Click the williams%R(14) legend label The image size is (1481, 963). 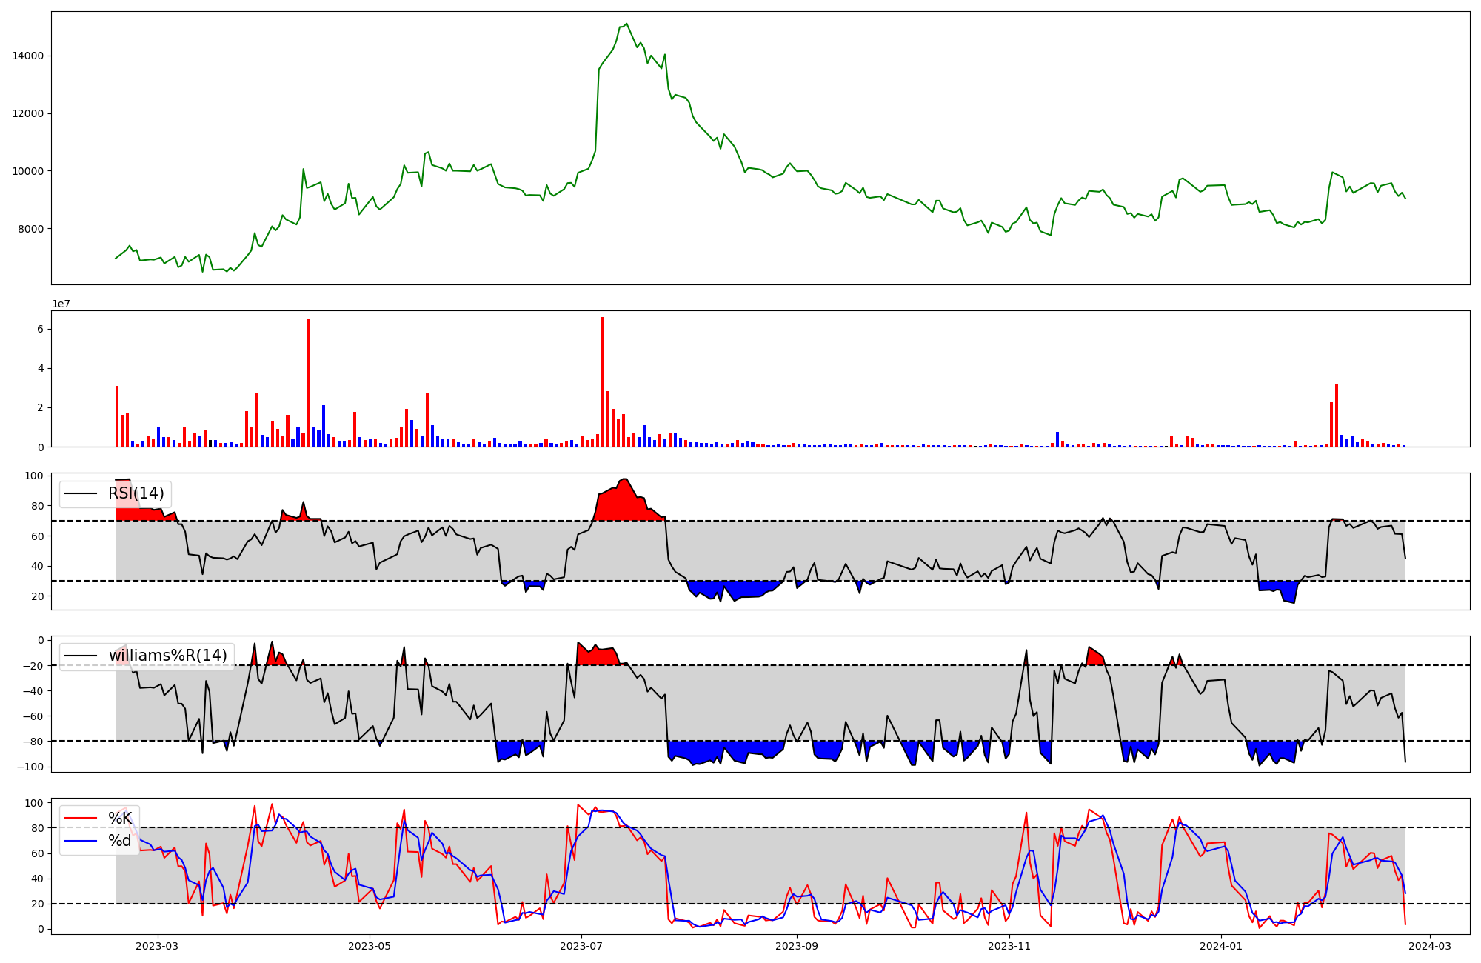pos(167,656)
